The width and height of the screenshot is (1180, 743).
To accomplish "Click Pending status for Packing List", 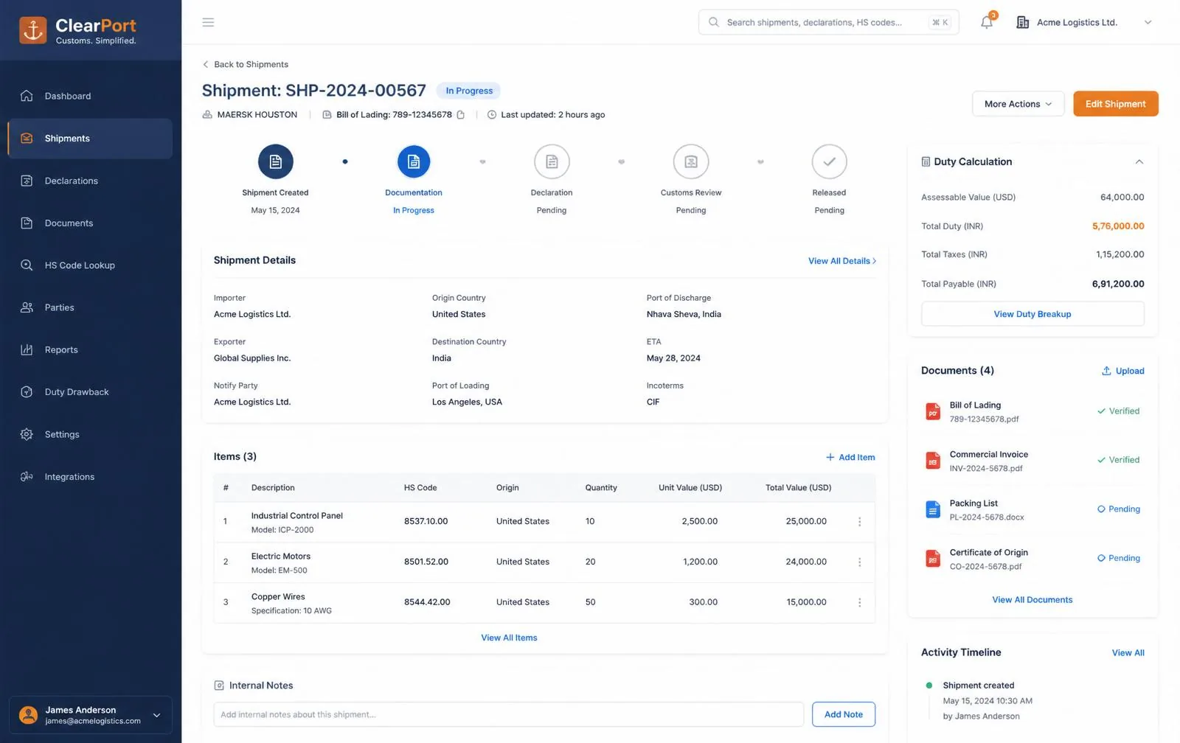I will pos(1119,509).
